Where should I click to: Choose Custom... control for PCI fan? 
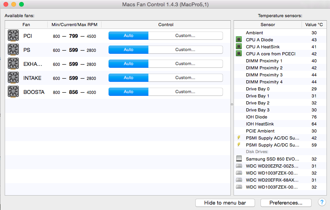click(186, 36)
